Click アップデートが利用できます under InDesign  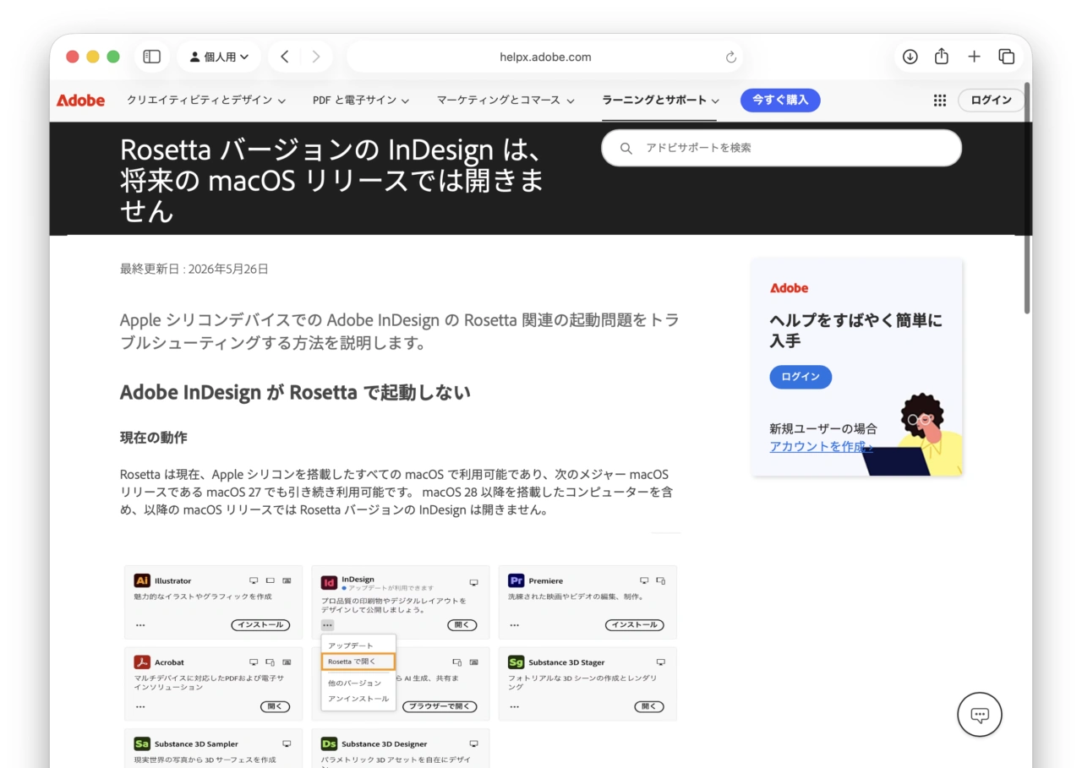click(x=391, y=588)
